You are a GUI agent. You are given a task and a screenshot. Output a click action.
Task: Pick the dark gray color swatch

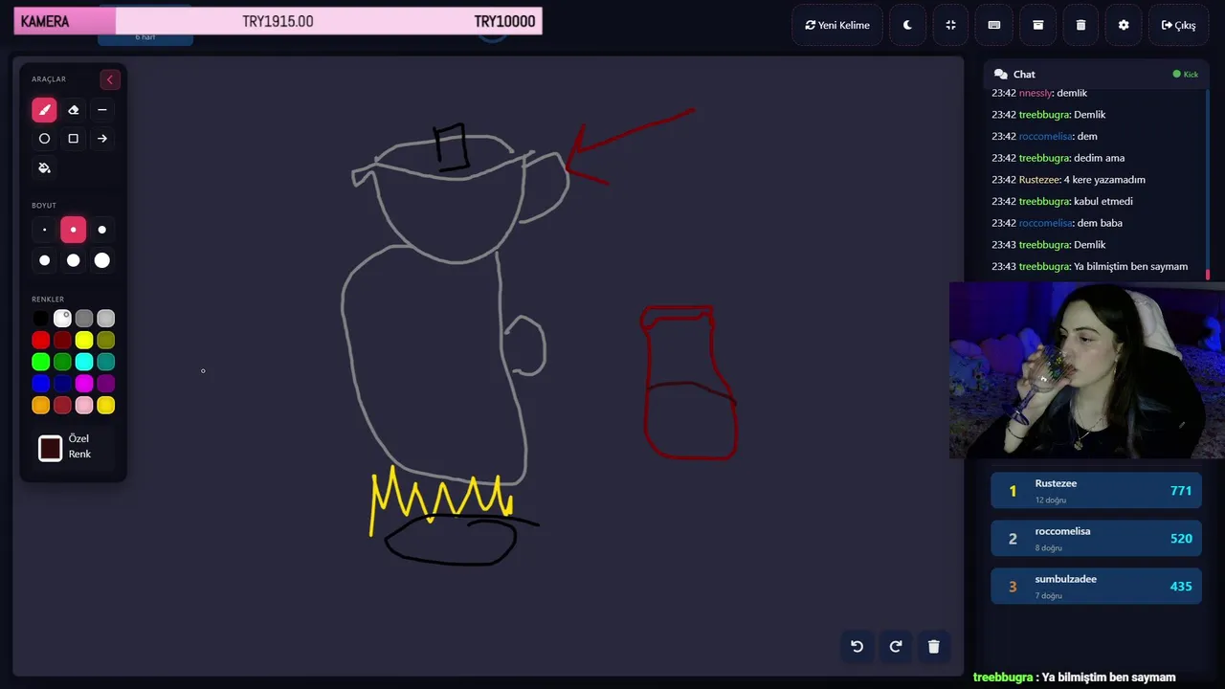coord(84,319)
